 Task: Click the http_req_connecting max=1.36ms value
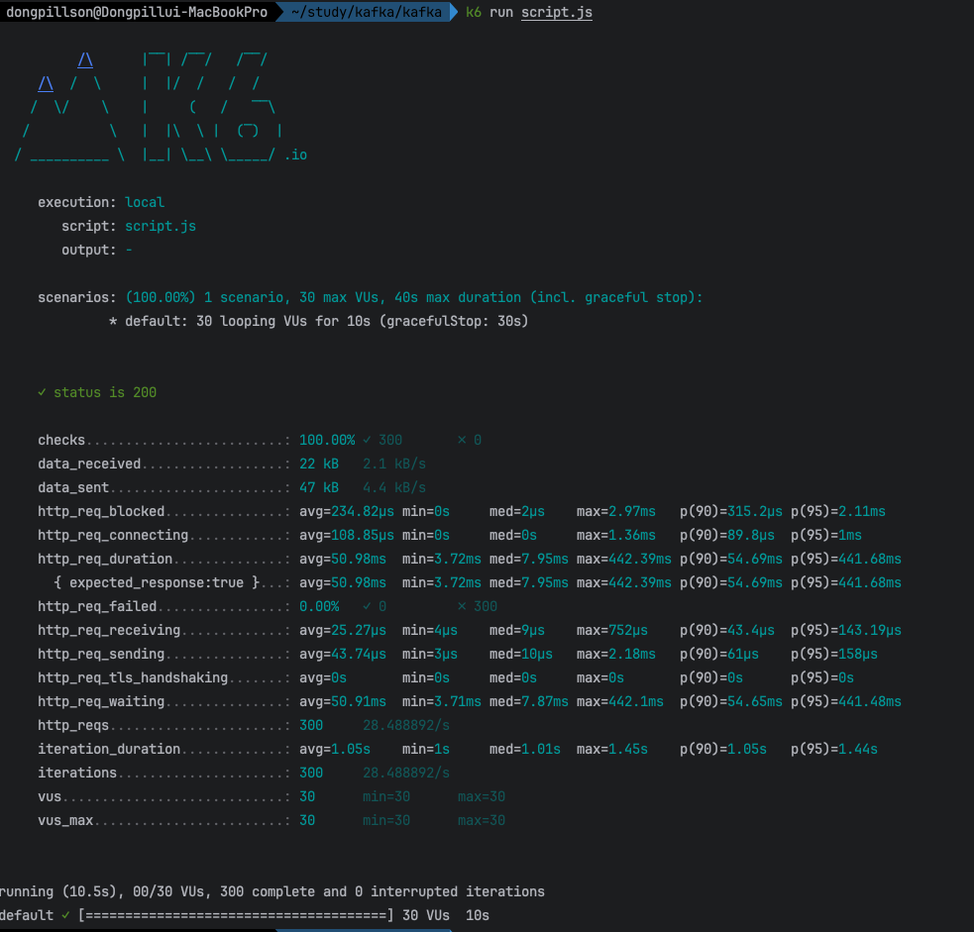click(x=615, y=535)
